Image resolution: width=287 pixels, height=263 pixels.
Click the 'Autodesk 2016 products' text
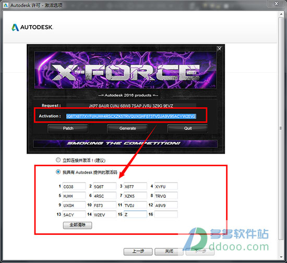128,95
